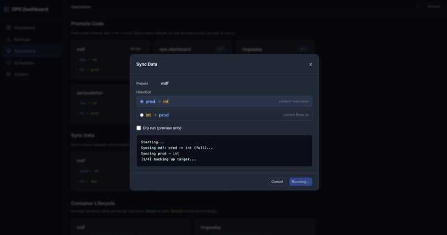The height and width of the screenshot is (235, 447).
Task: Click 'Syncing mdf: prod -> int (full)...' log line
Action: 177,148
